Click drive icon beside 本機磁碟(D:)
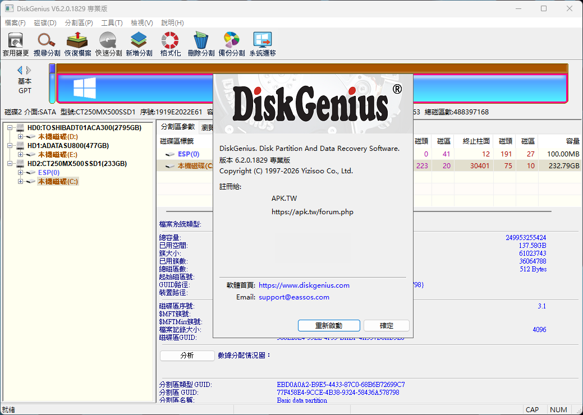Screen dimensions: 583x415 pyautogui.click(x=31, y=137)
